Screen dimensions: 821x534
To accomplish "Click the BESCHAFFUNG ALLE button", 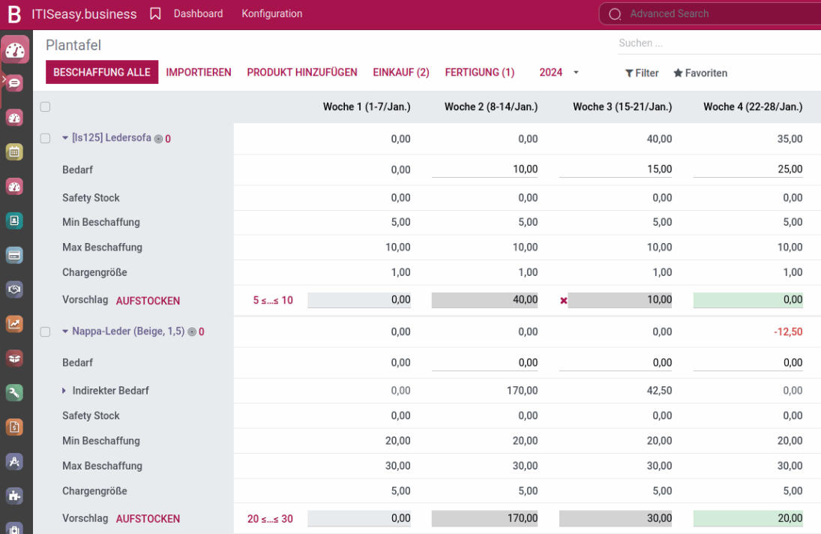I will point(102,73).
